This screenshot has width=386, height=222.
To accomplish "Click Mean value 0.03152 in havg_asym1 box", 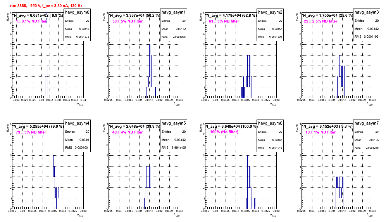I will [181, 29].
